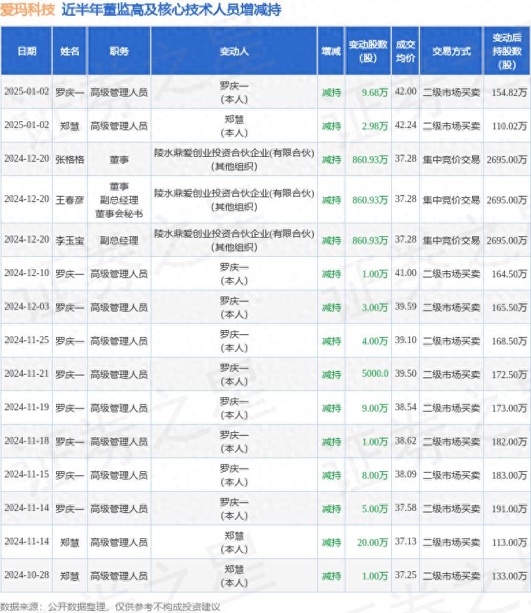Select the date 2024-11-21
Image resolution: width=531 pixels, height=613 pixels.
coord(27,374)
